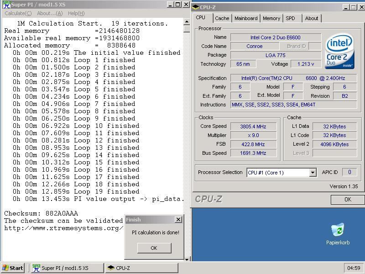Select the CPU tab in CPU-Z
This screenshot has width=365, height=274.
coord(200,17)
